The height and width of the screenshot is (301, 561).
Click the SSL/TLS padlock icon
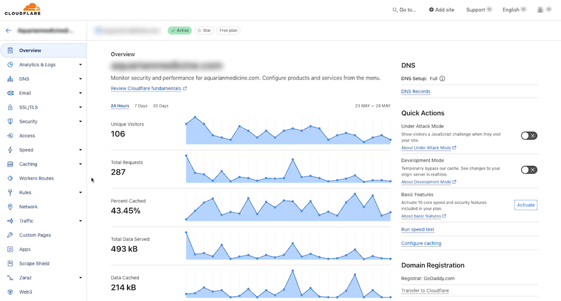click(11, 108)
